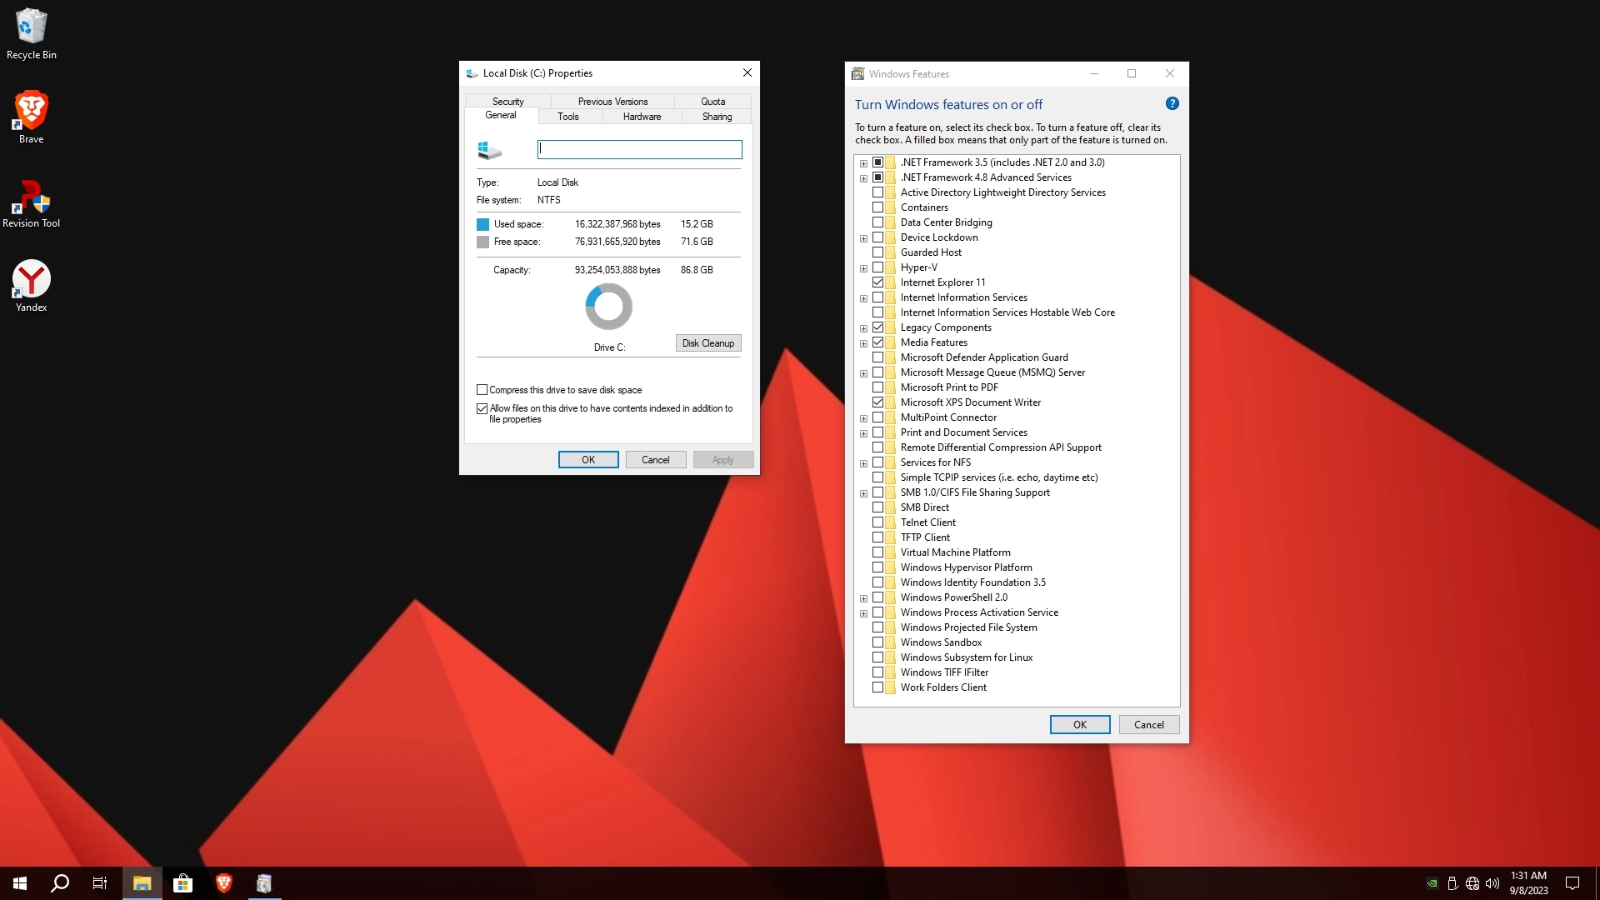Expand the Media Features node
Viewport: 1600px width, 900px height.
click(x=863, y=343)
